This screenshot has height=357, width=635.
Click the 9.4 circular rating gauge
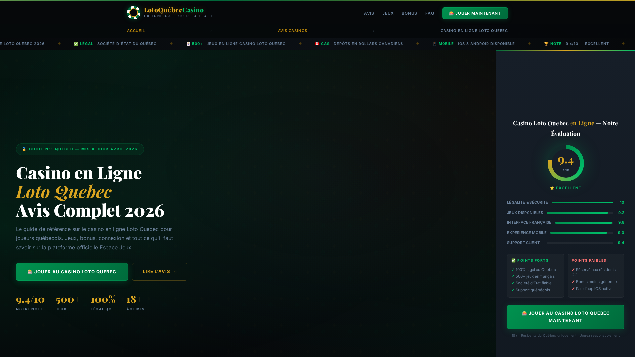(x=566, y=163)
